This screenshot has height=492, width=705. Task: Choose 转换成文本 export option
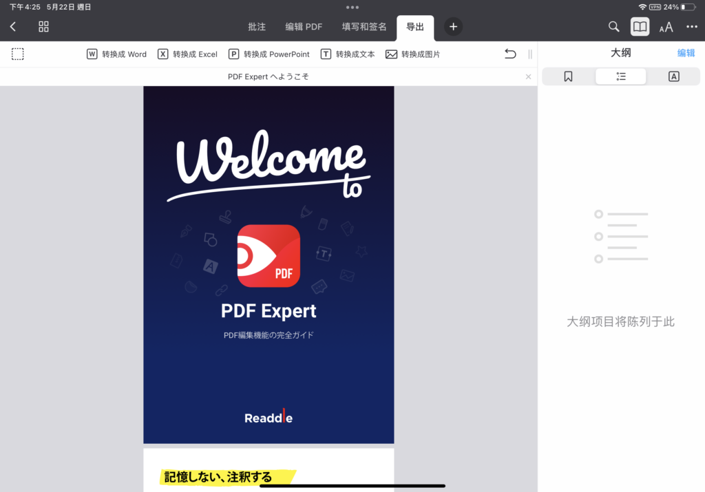pyautogui.click(x=348, y=54)
